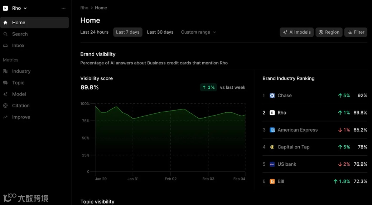Screen dimensions: 372x205
Task: Click the Rho logo in ranking list
Action: [x=272, y=113]
